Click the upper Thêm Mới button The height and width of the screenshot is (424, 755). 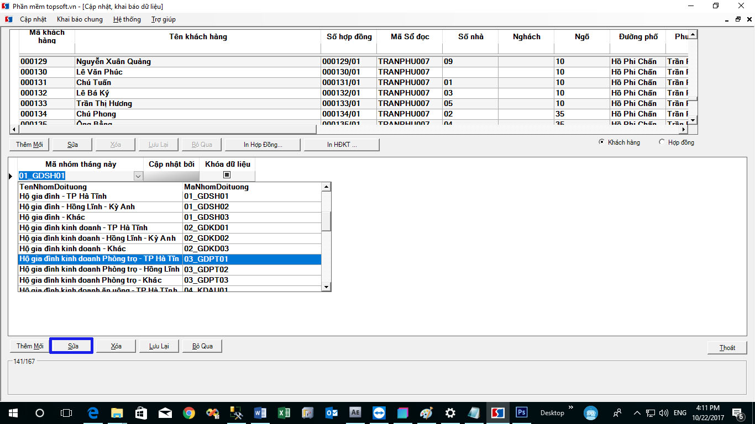point(29,145)
